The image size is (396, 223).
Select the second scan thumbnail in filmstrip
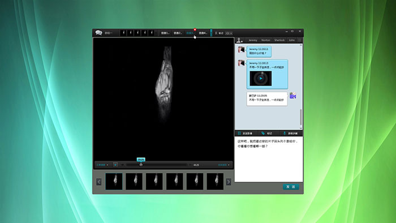pos(134,181)
